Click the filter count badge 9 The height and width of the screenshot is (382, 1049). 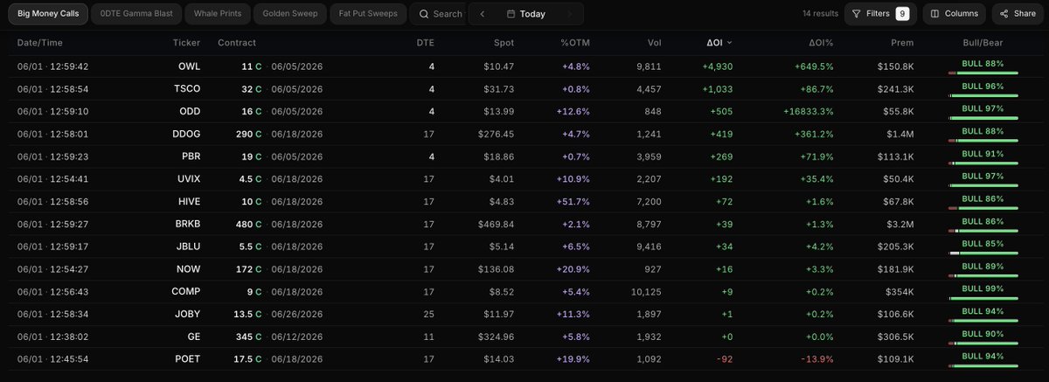(902, 14)
